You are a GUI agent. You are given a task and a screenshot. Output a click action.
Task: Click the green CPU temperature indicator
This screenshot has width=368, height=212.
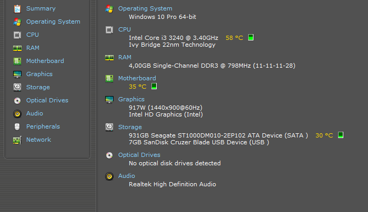[x=251, y=37]
